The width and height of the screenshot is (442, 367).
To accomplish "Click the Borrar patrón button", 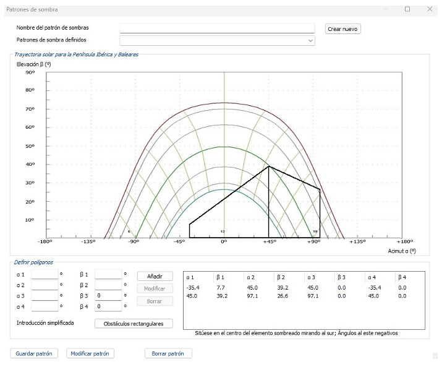I will tap(168, 353).
